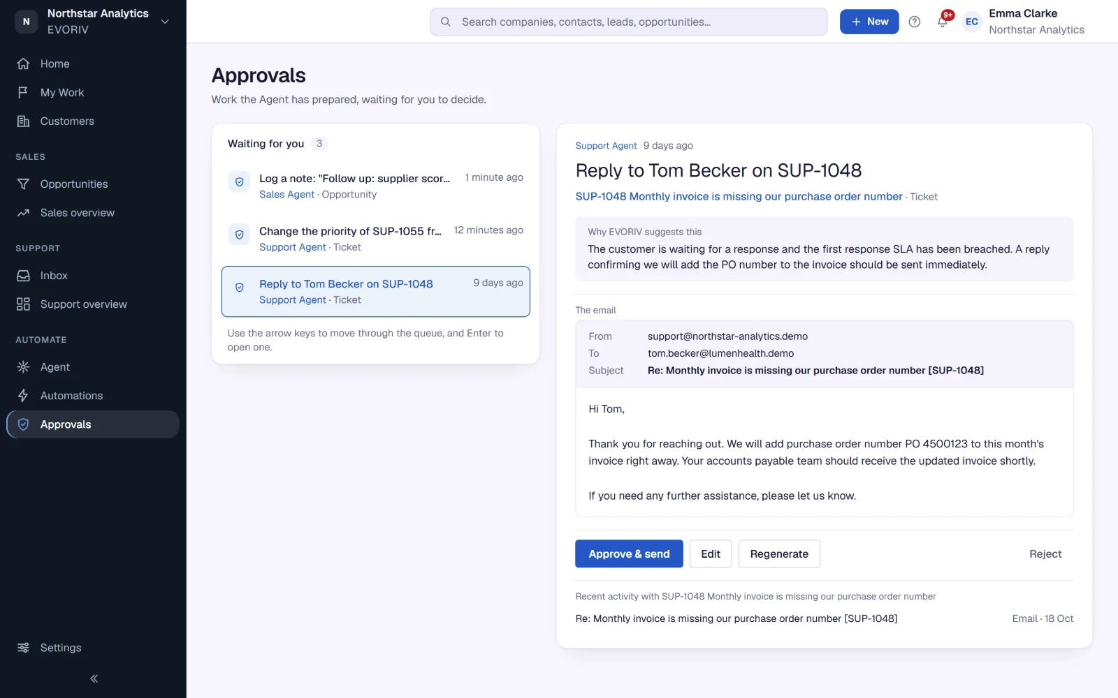Screen dimensions: 1118x698
Task: Click the Settings sliders icon
Action: [23, 647]
